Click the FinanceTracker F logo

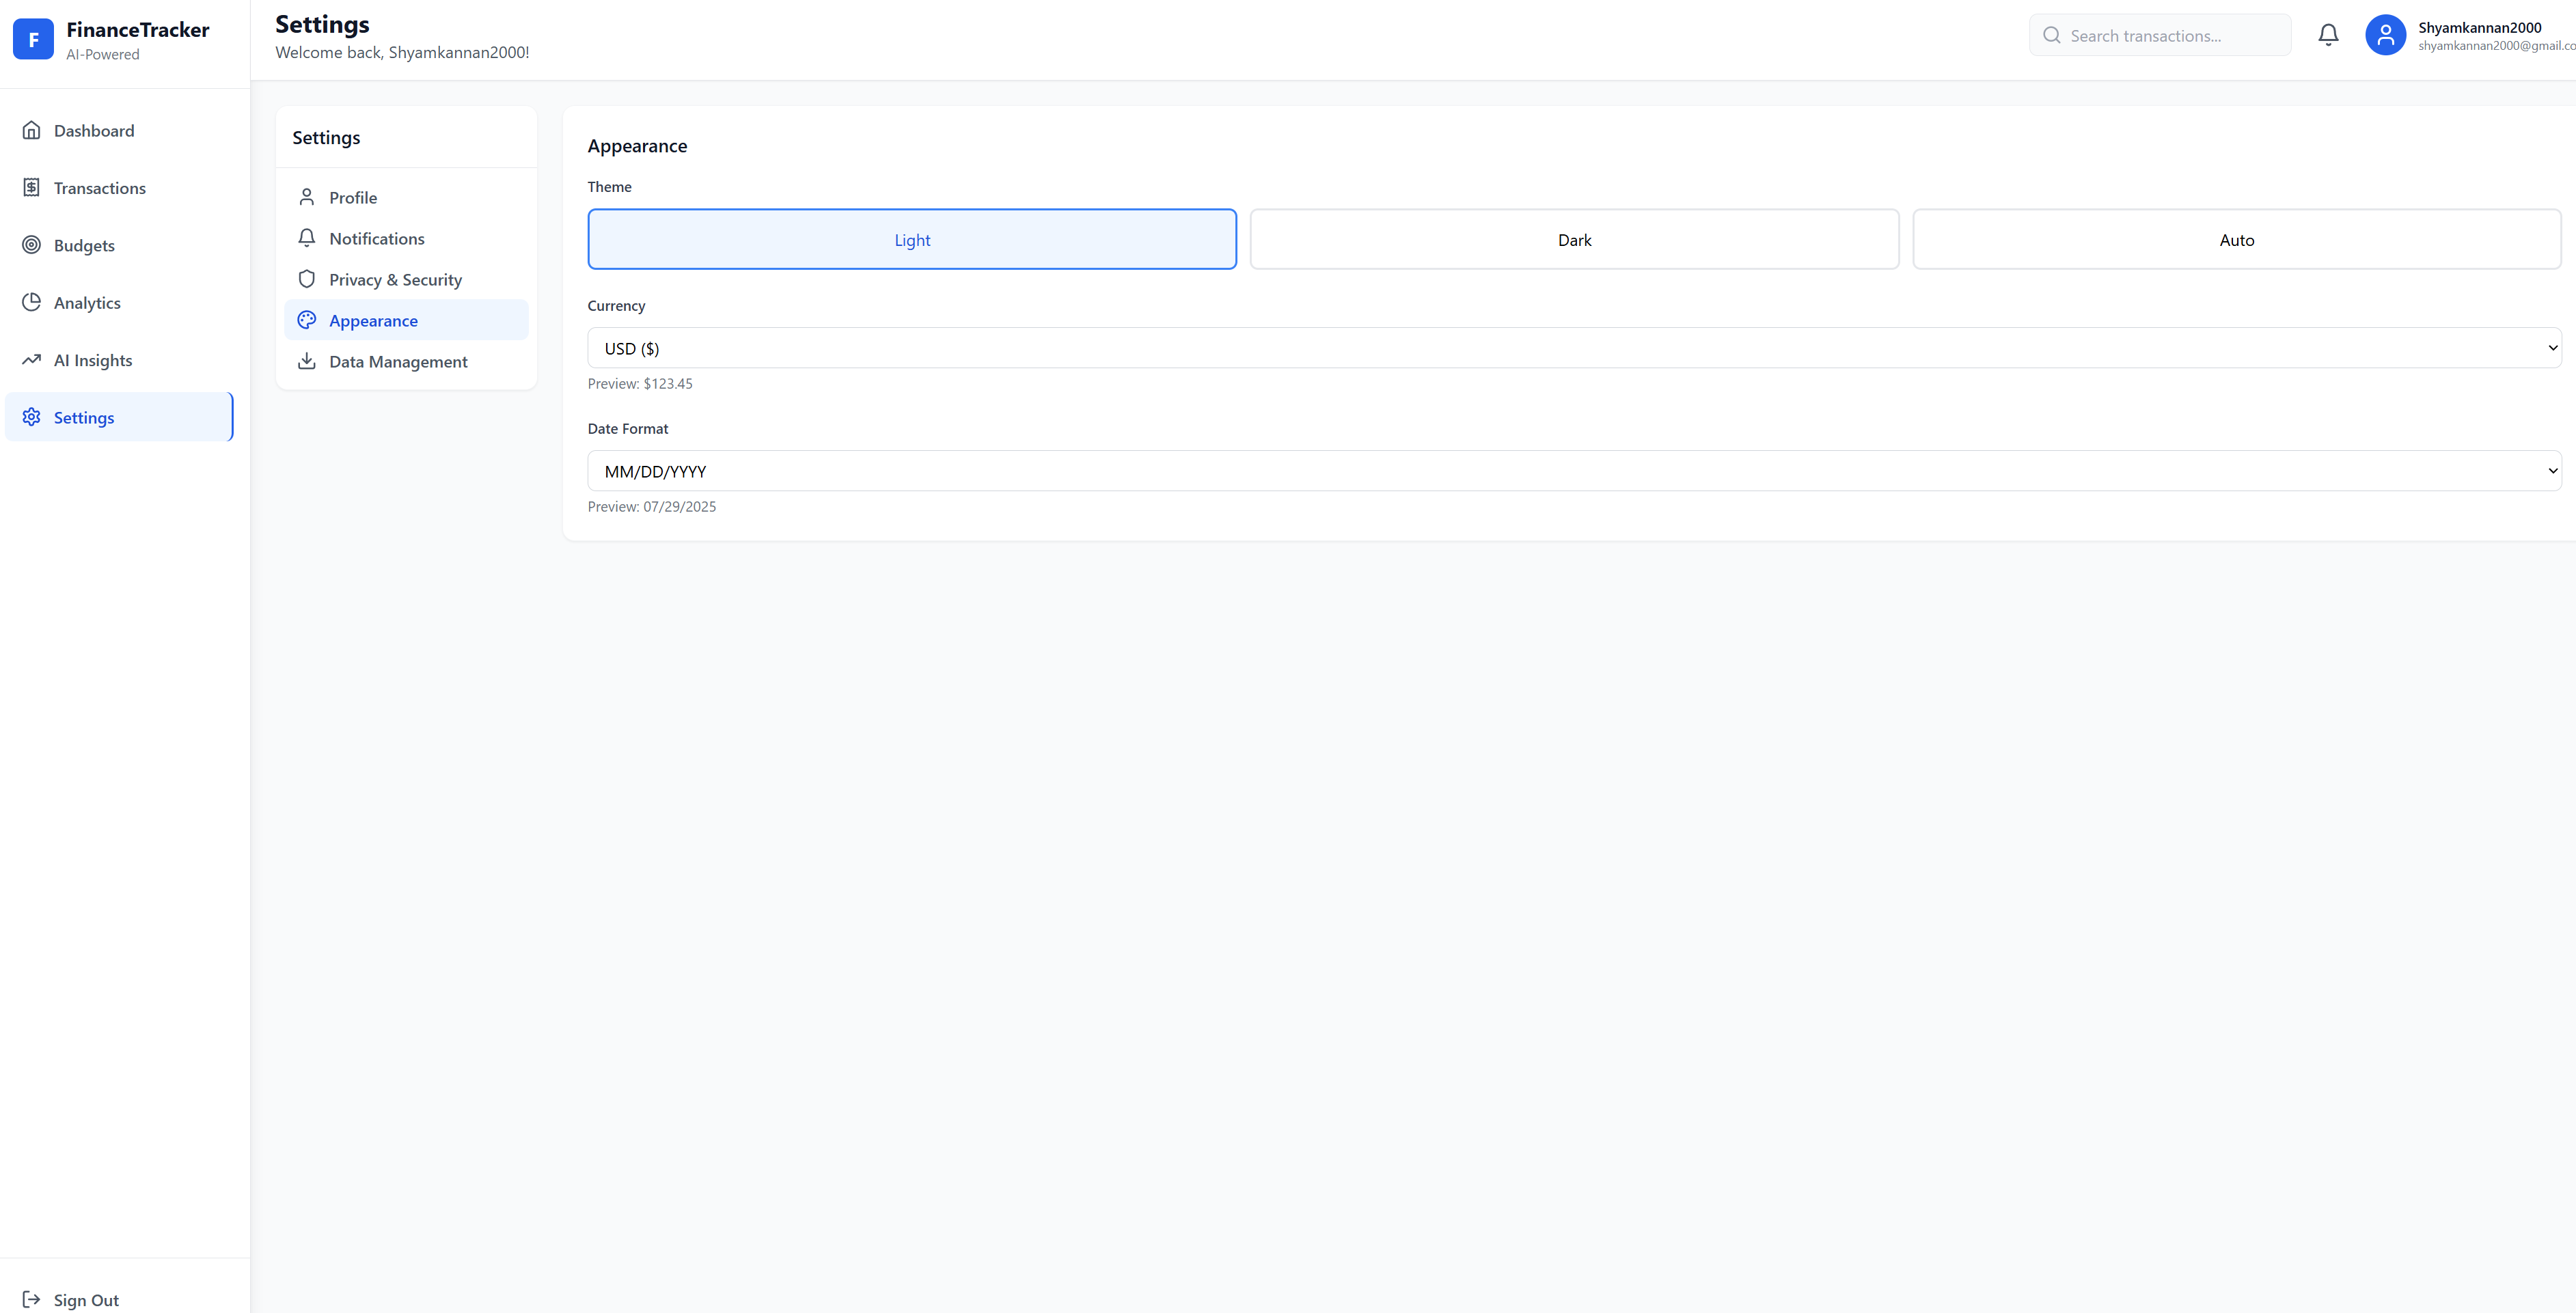pyautogui.click(x=33, y=39)
